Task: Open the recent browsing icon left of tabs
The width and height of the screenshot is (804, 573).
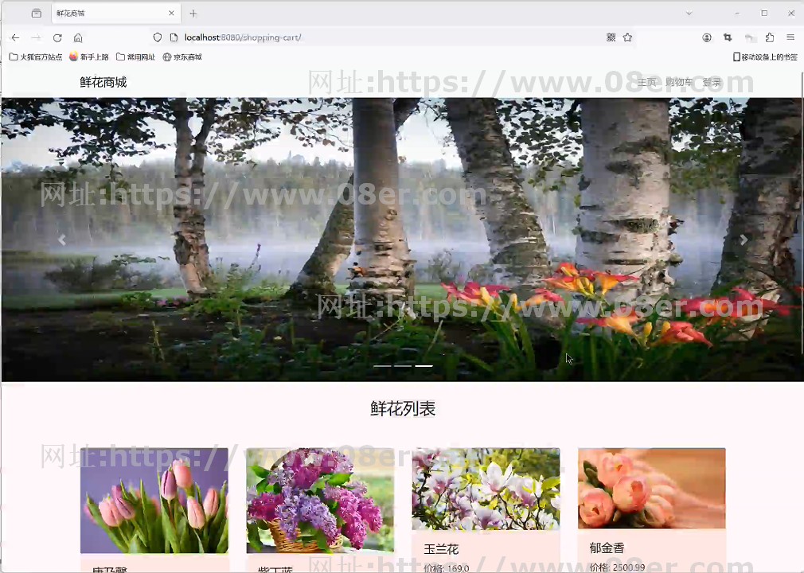Action: point(37,14)
